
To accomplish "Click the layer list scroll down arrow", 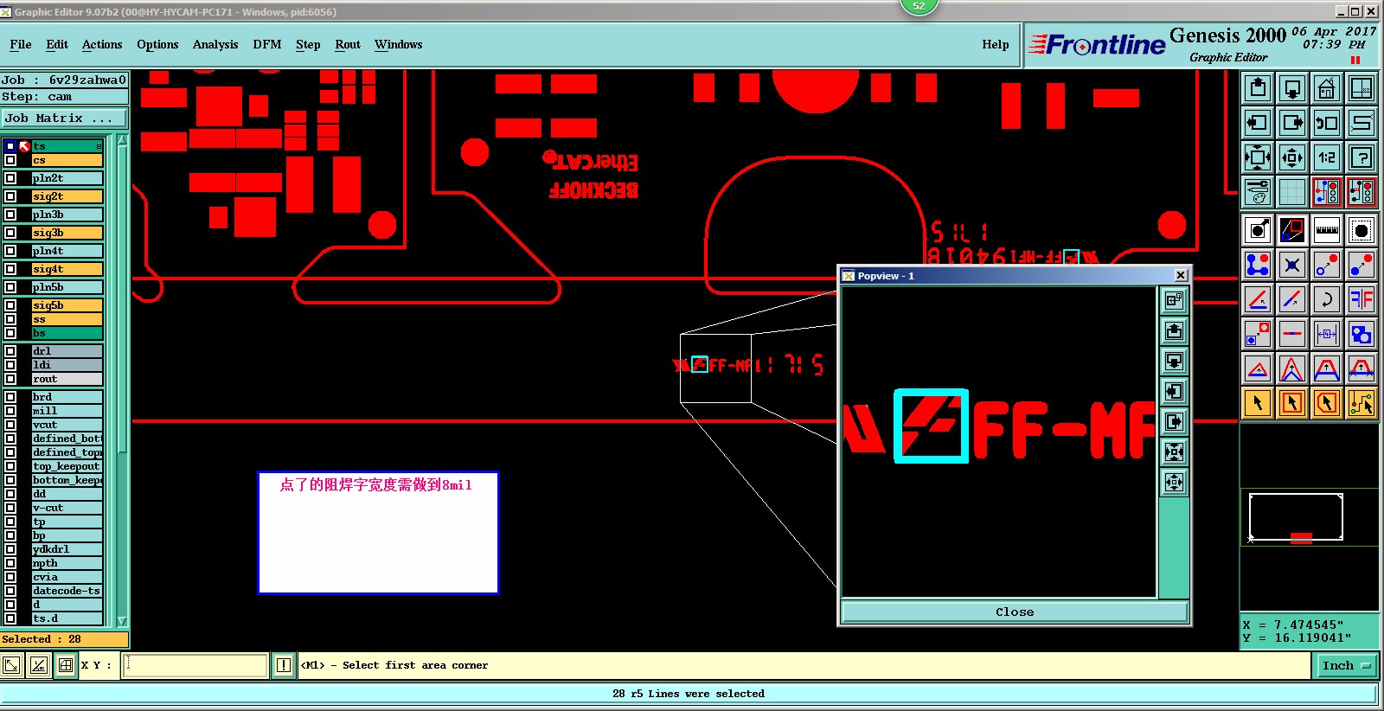I will coord(122,621).
